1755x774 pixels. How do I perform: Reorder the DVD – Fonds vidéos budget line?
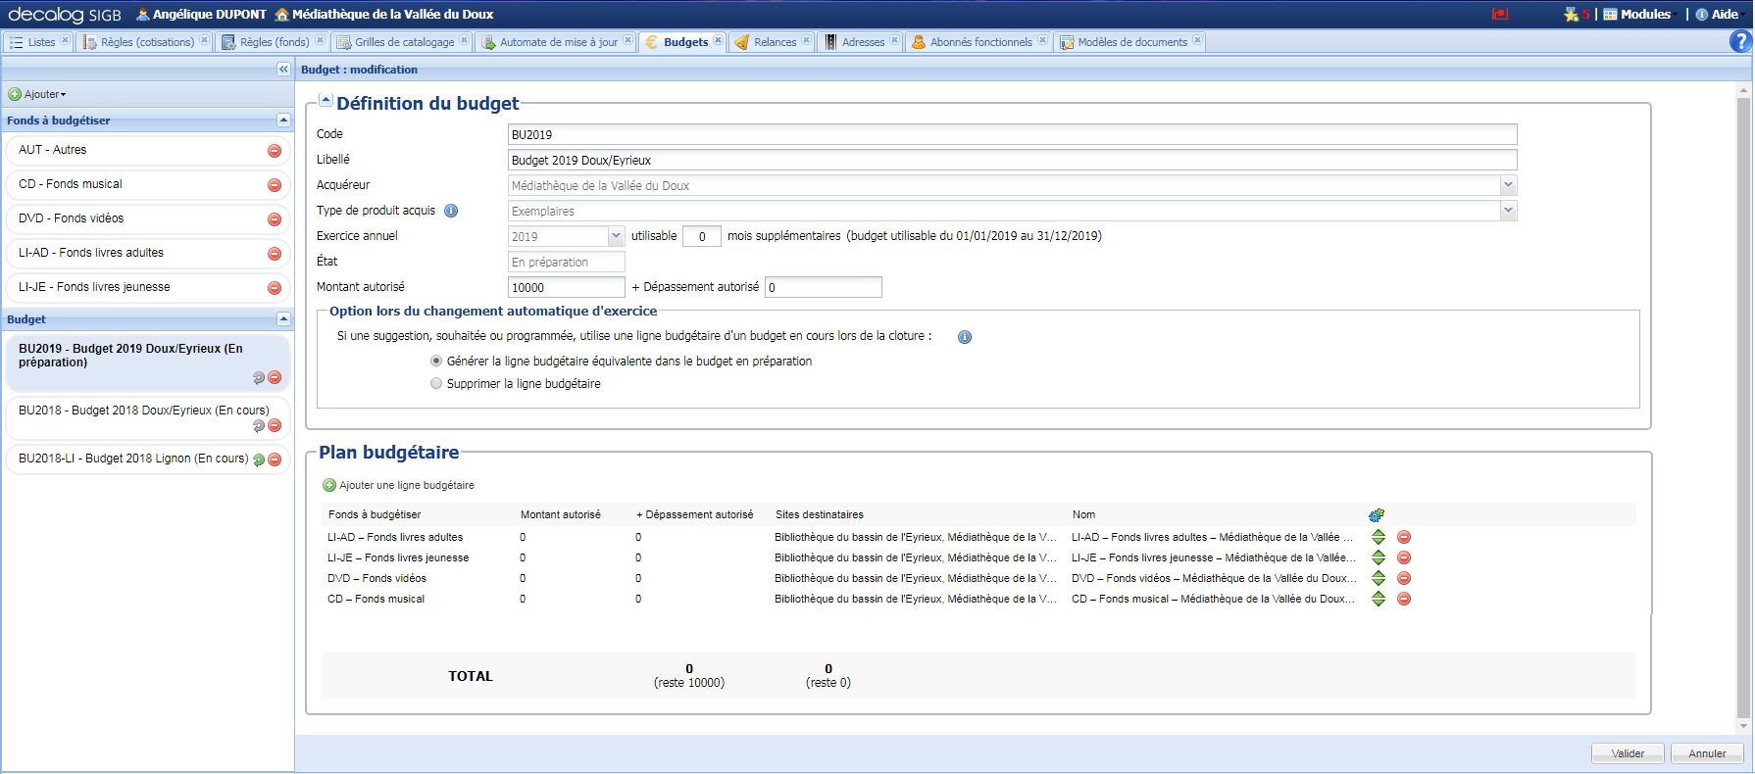coord(1379,578)
